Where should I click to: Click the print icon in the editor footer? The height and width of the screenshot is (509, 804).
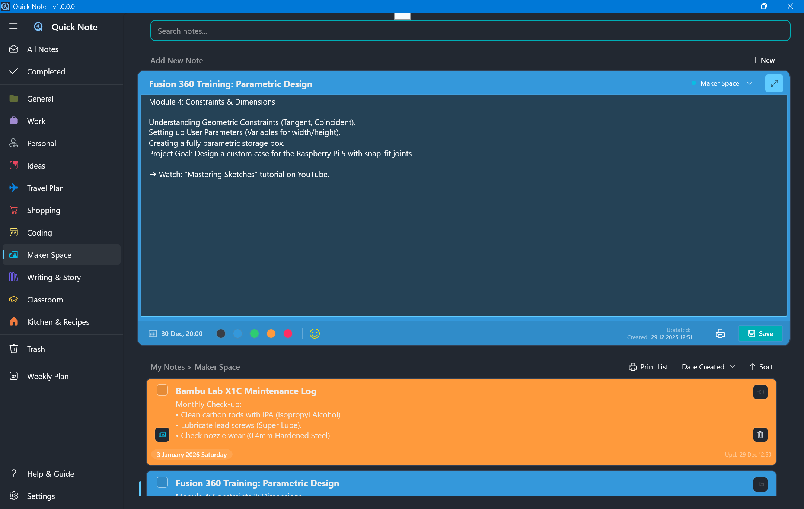tap(720, 333)
